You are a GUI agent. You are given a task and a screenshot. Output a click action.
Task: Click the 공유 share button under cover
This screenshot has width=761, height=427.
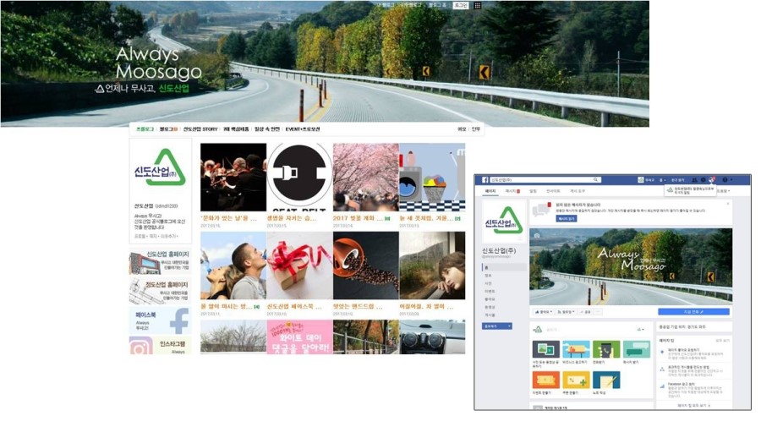pyautogui.click(x=585, y=312)
